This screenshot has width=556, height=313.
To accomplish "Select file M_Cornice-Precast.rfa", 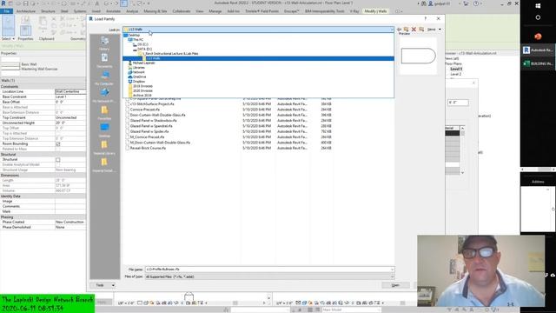I will point(147,137).
